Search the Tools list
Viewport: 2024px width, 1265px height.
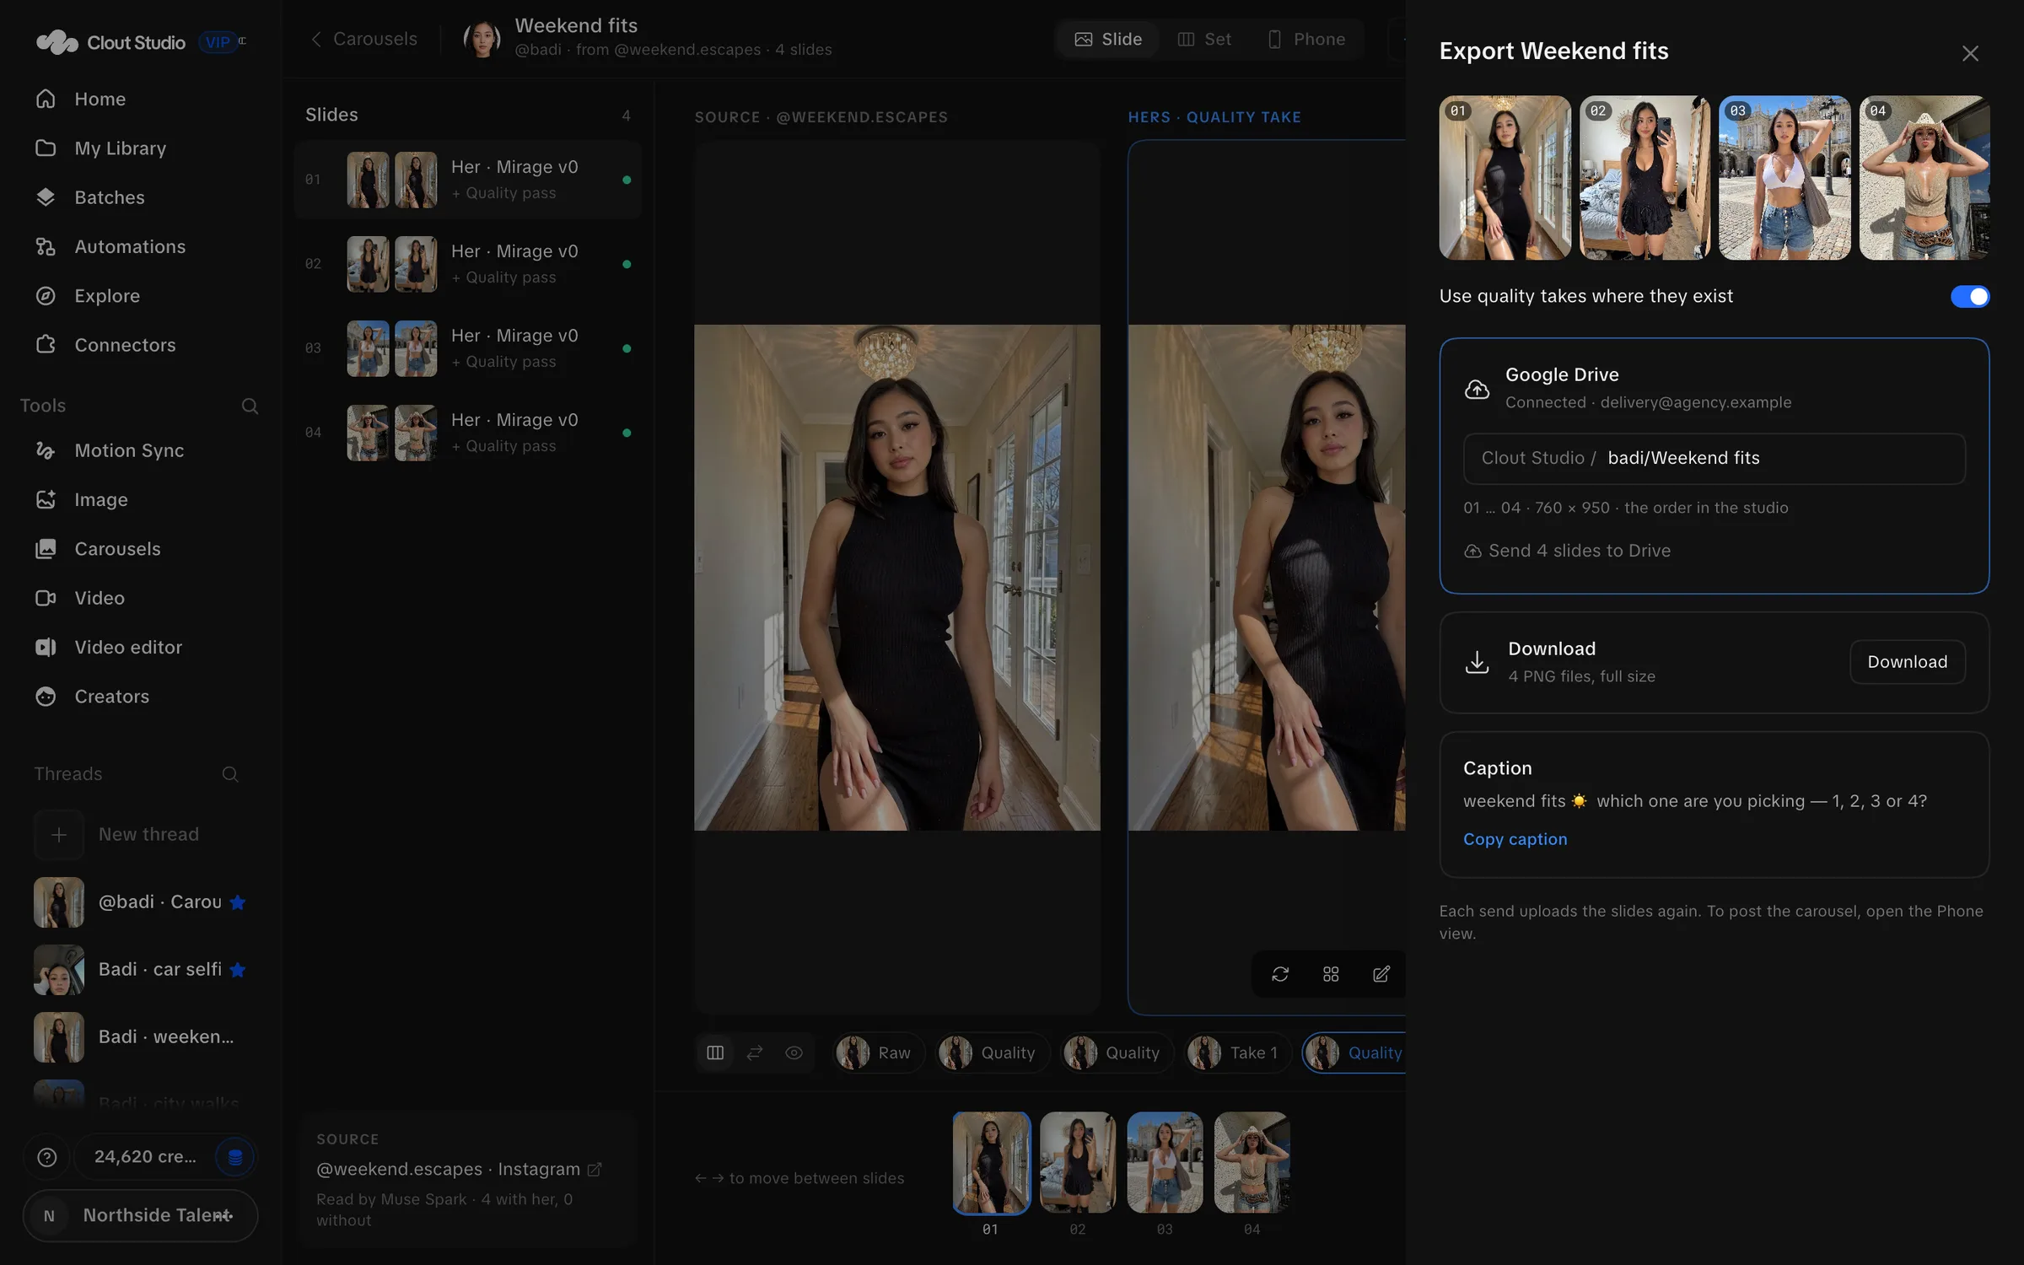[250, 406]
